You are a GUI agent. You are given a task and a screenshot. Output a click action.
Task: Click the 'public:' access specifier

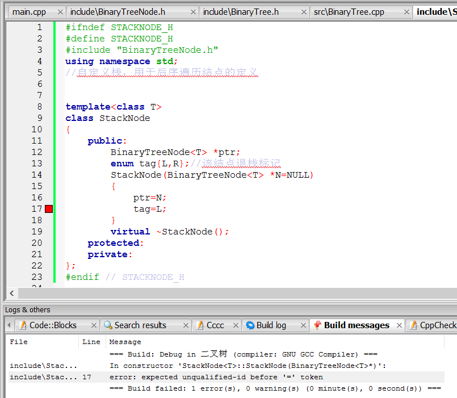point(107,141)
